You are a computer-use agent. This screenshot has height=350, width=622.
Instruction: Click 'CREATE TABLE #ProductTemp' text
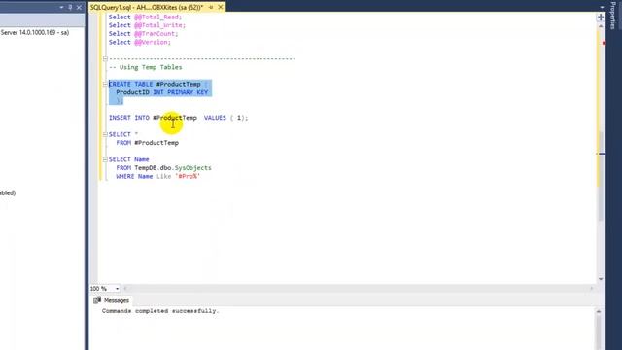point(155,85)
